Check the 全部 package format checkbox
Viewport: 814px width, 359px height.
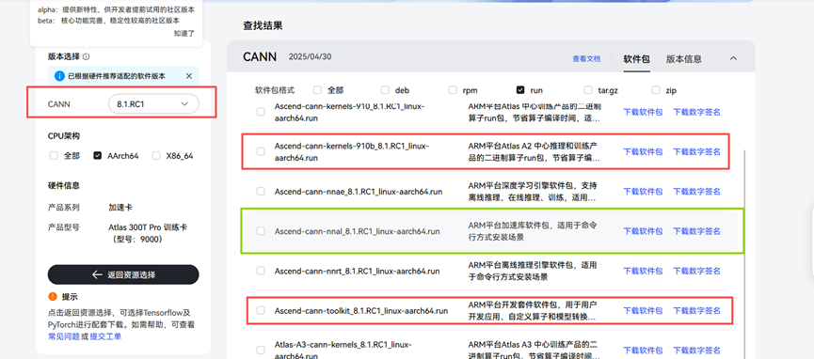coord(317,90)
